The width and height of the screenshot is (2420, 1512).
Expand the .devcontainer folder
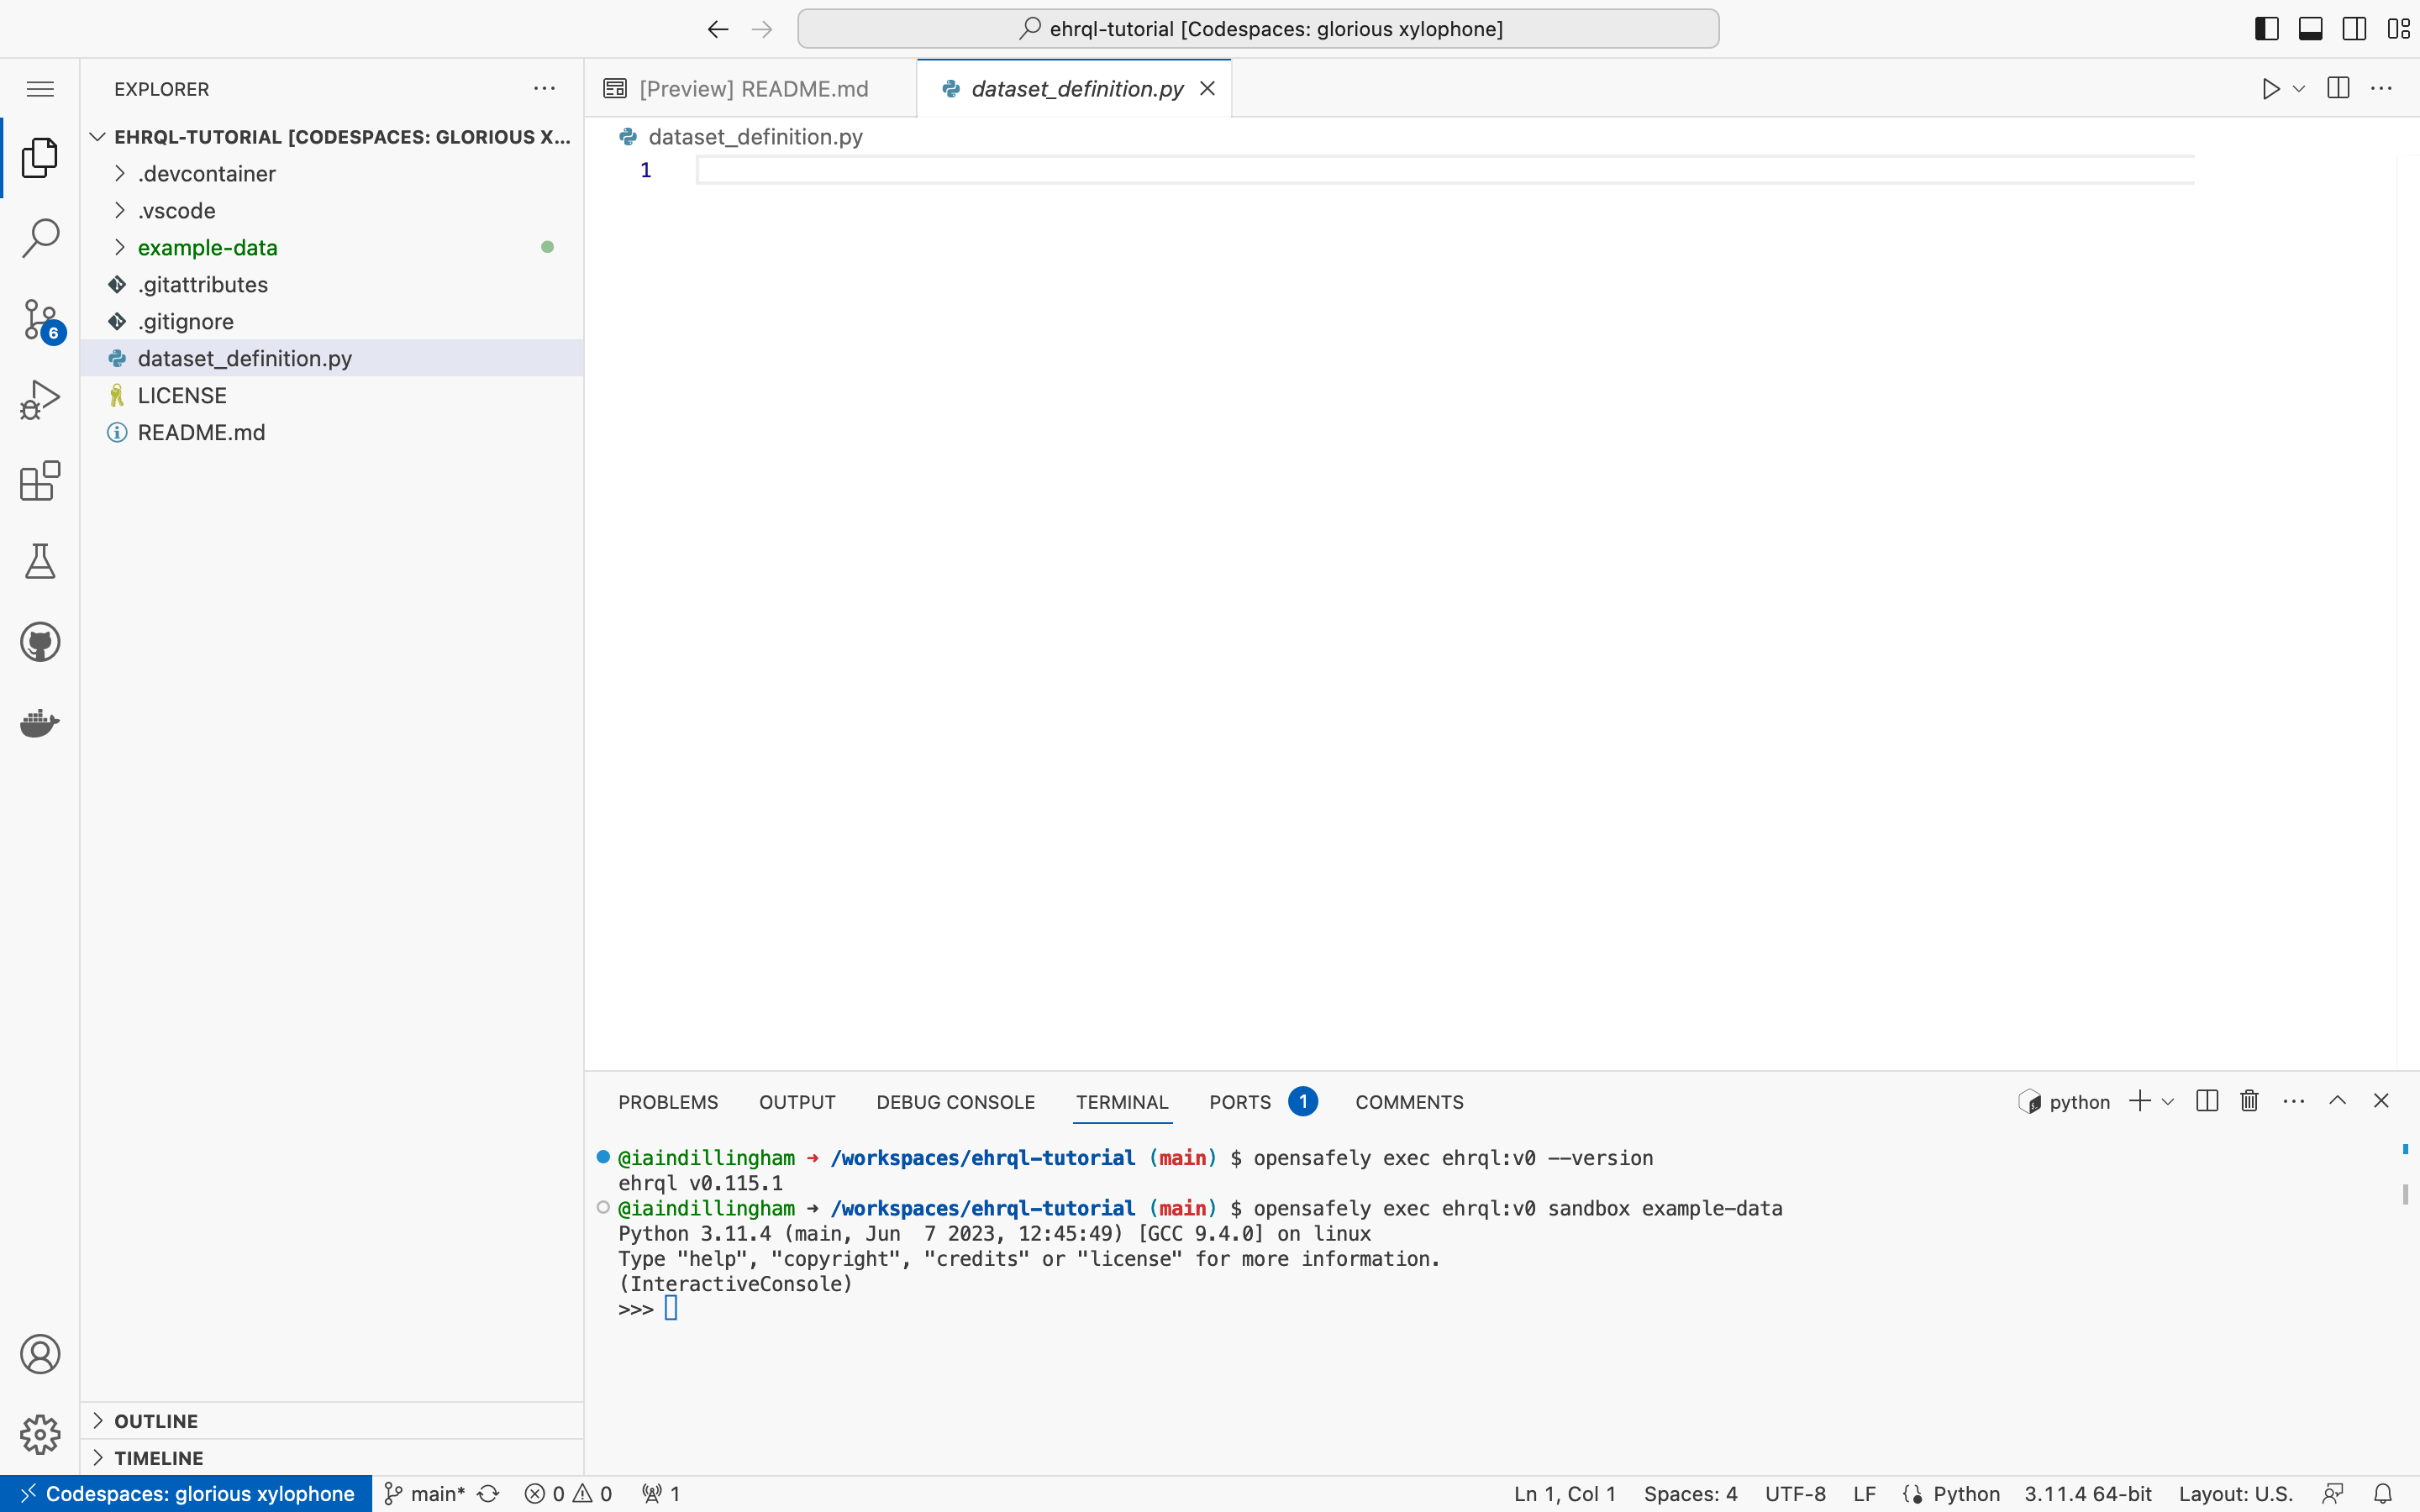331,174
